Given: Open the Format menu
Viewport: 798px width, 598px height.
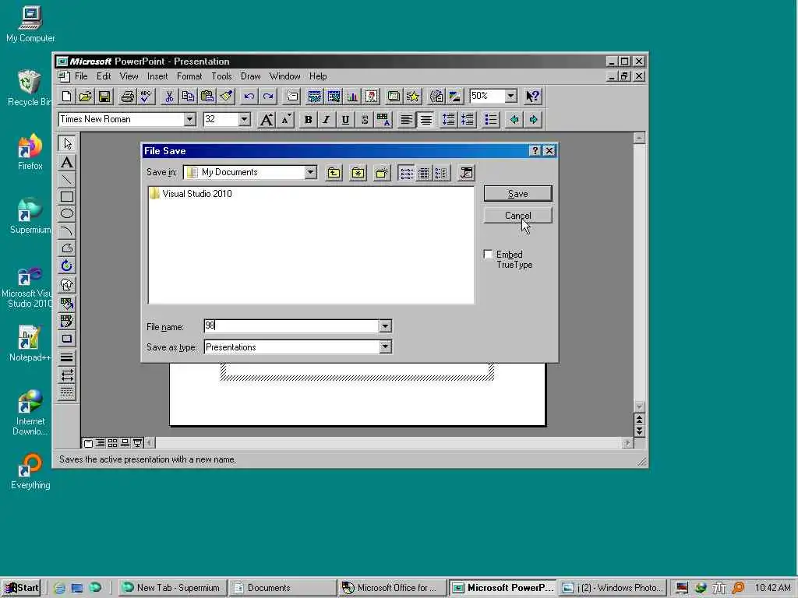Looking at the screenshot, I should tap(189, 76).
